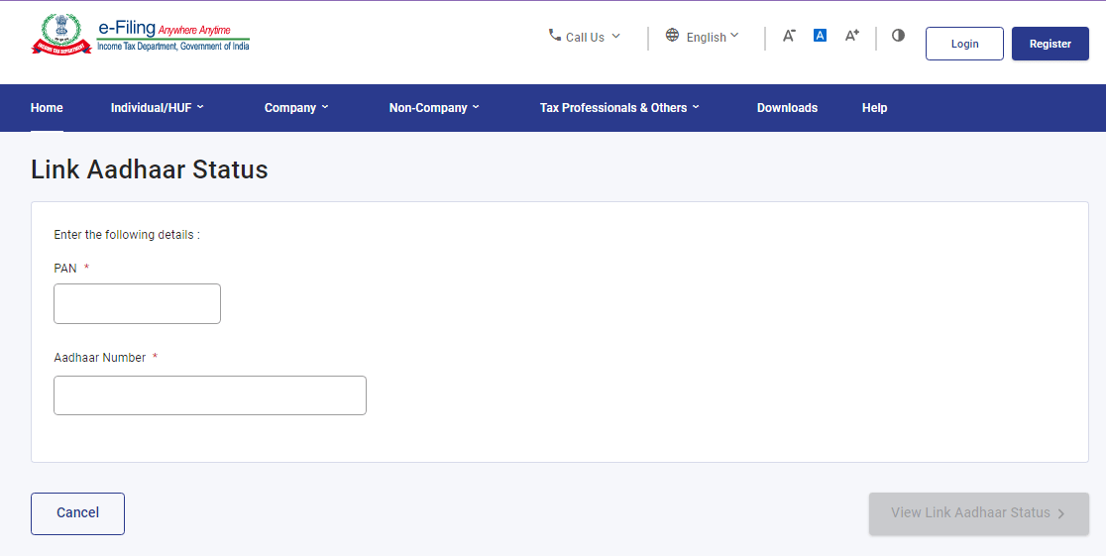
Task: Go to the Home tab
Action: click(47, 108)
